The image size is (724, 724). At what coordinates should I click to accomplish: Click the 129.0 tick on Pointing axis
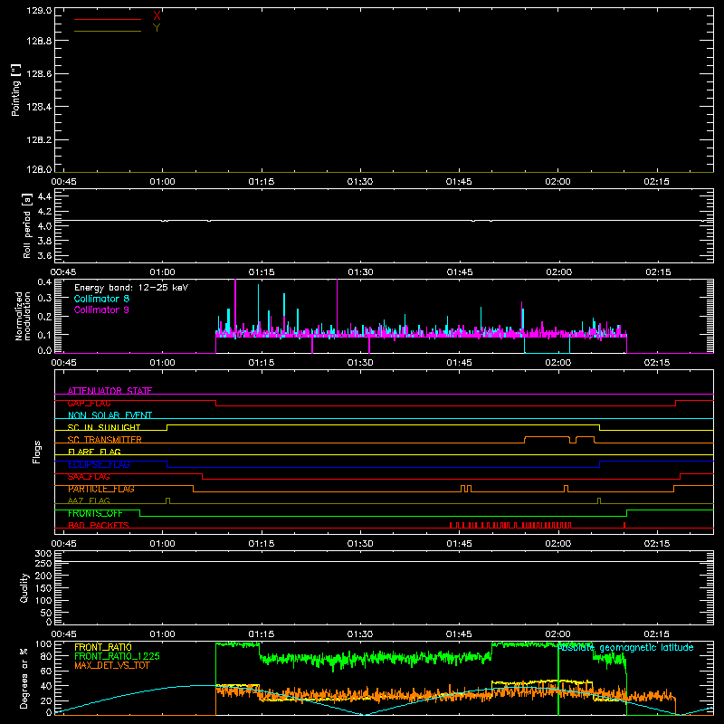click(x=39, y=11)
